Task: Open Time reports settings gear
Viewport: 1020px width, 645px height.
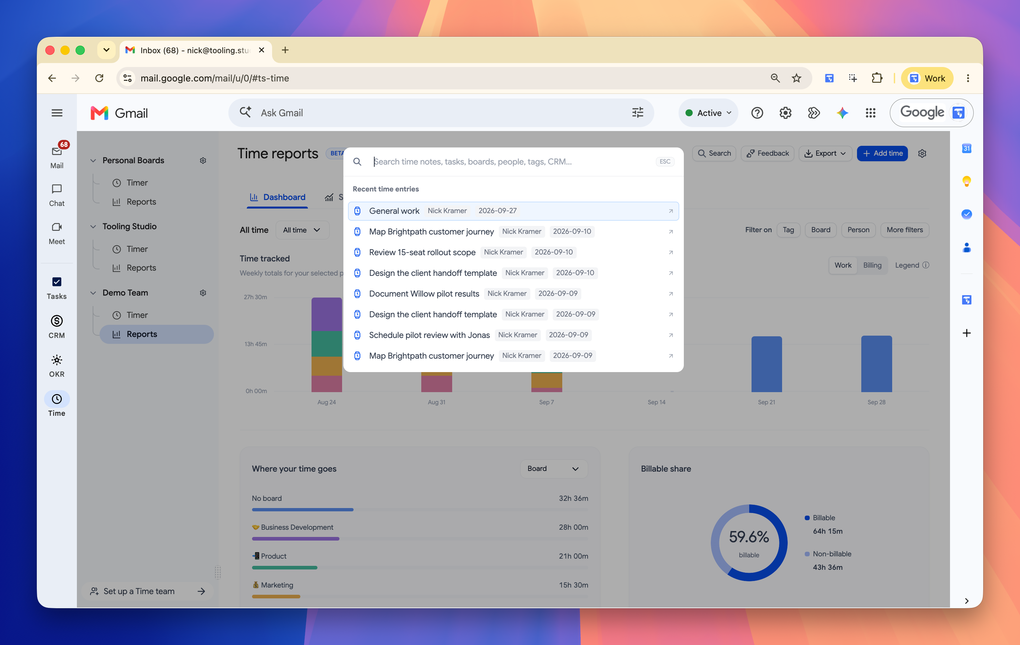Action: pyautogui.click(x=922, y=154)
